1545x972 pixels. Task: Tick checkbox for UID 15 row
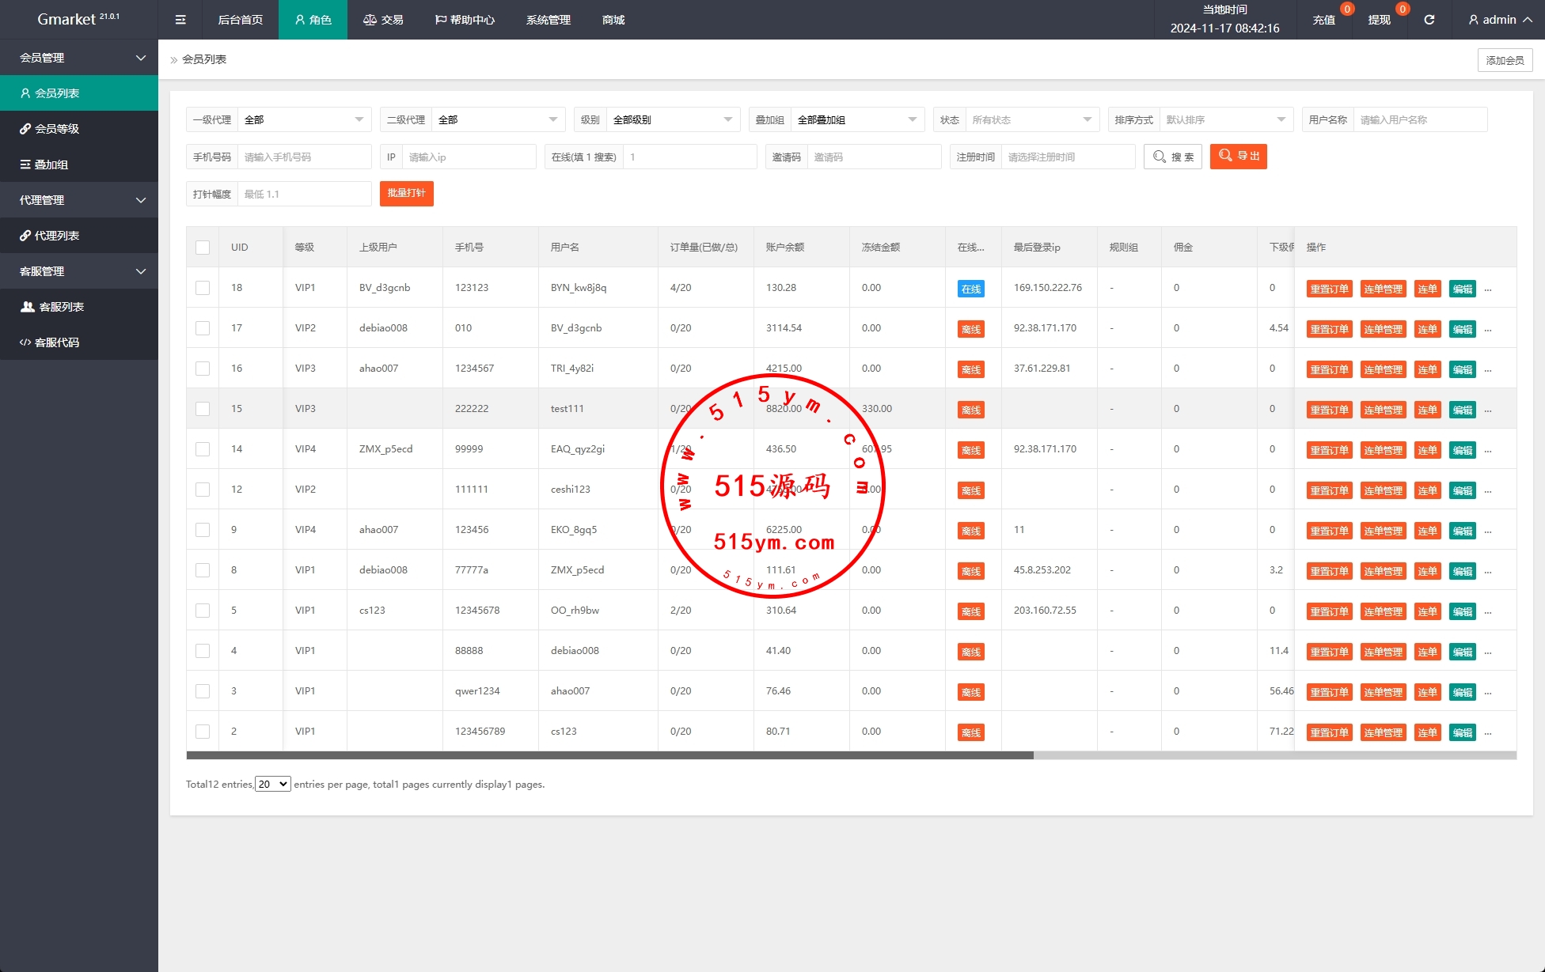click(x=203, y=409)
